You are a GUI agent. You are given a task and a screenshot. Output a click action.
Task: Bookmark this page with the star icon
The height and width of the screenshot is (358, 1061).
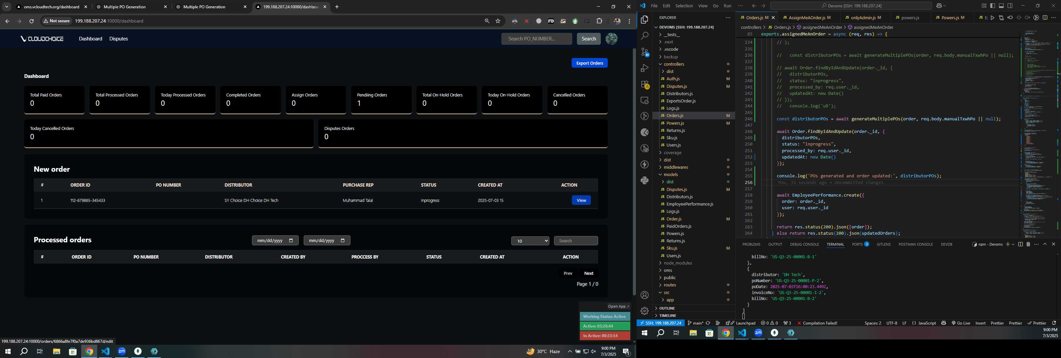tap(498, 21)
